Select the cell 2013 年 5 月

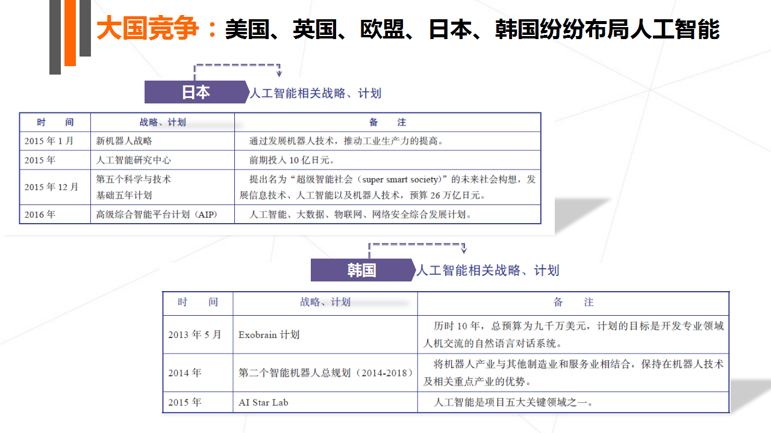coord(198,334)
